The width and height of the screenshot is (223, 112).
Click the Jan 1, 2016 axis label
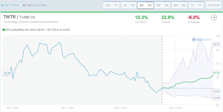176,108
